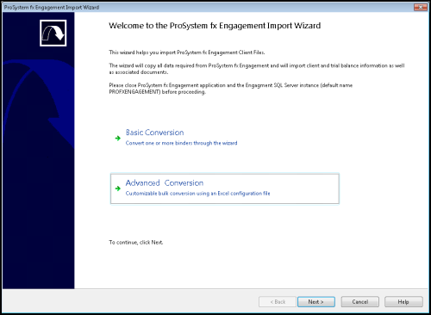
Task: Choose the Advanced Conversion heading link
Action: [165, 182]
